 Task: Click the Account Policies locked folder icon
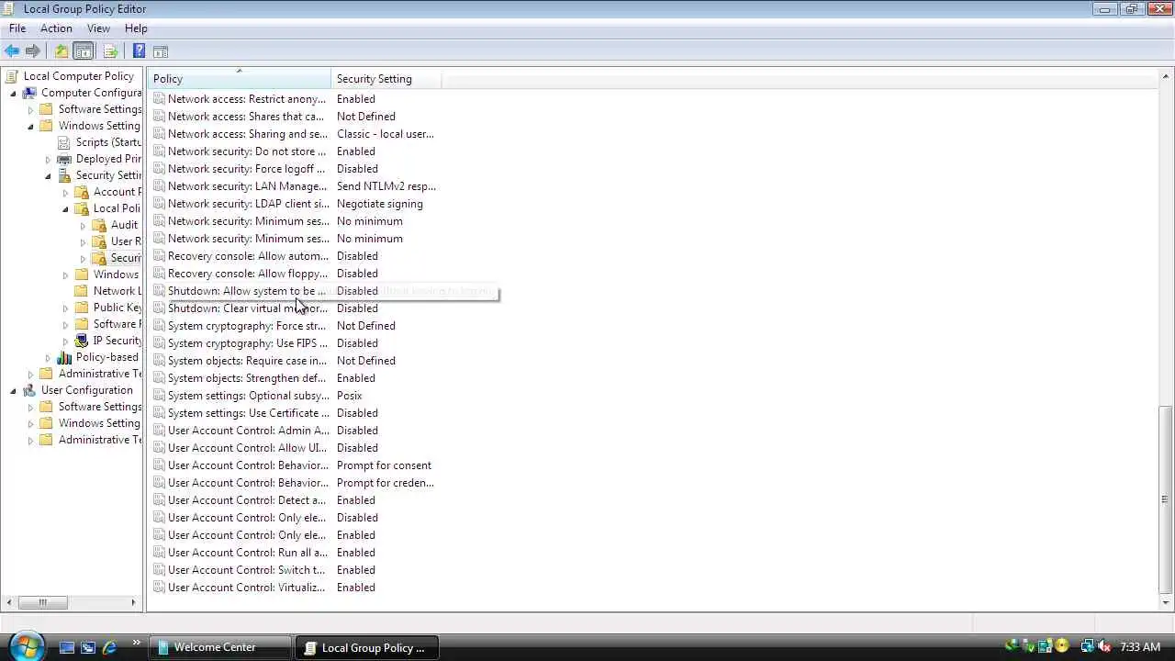tap(82, 192)
